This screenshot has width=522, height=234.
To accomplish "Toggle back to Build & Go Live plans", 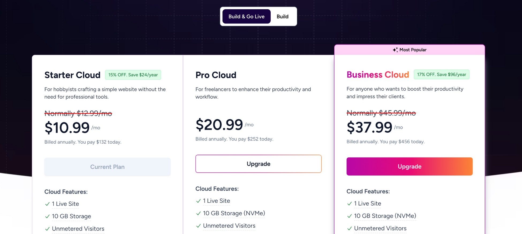I will (246, 16).
